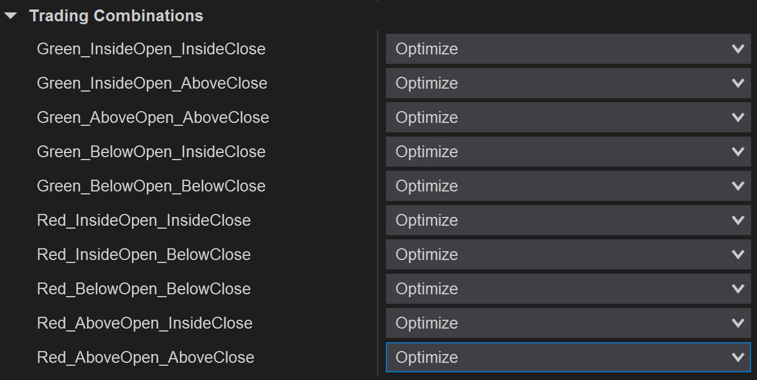Open Green_BelowOpen_BelowClose dropdown
Screen dimensions: 757x380
coord(568,186)
